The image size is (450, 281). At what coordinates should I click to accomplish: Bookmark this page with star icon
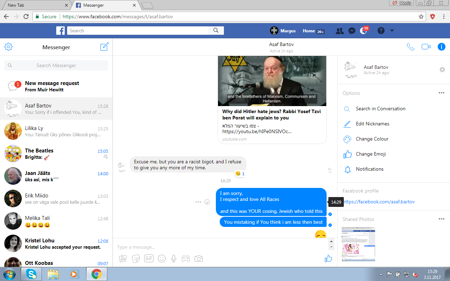(x=421, y=17)
